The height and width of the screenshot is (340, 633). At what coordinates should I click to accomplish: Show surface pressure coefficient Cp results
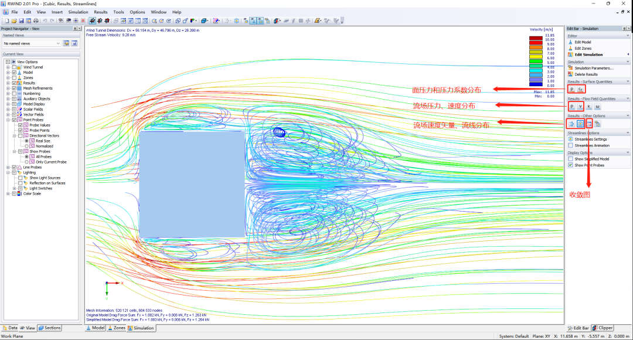pyautogui.click(x=580, y=89)
